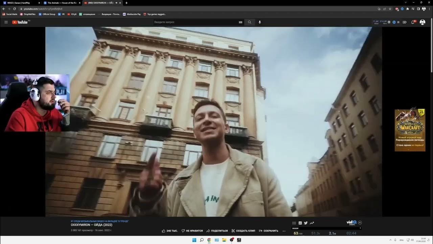Open the YouTube notifications bell
433x244 pixels.
click(x=413, y=22)
